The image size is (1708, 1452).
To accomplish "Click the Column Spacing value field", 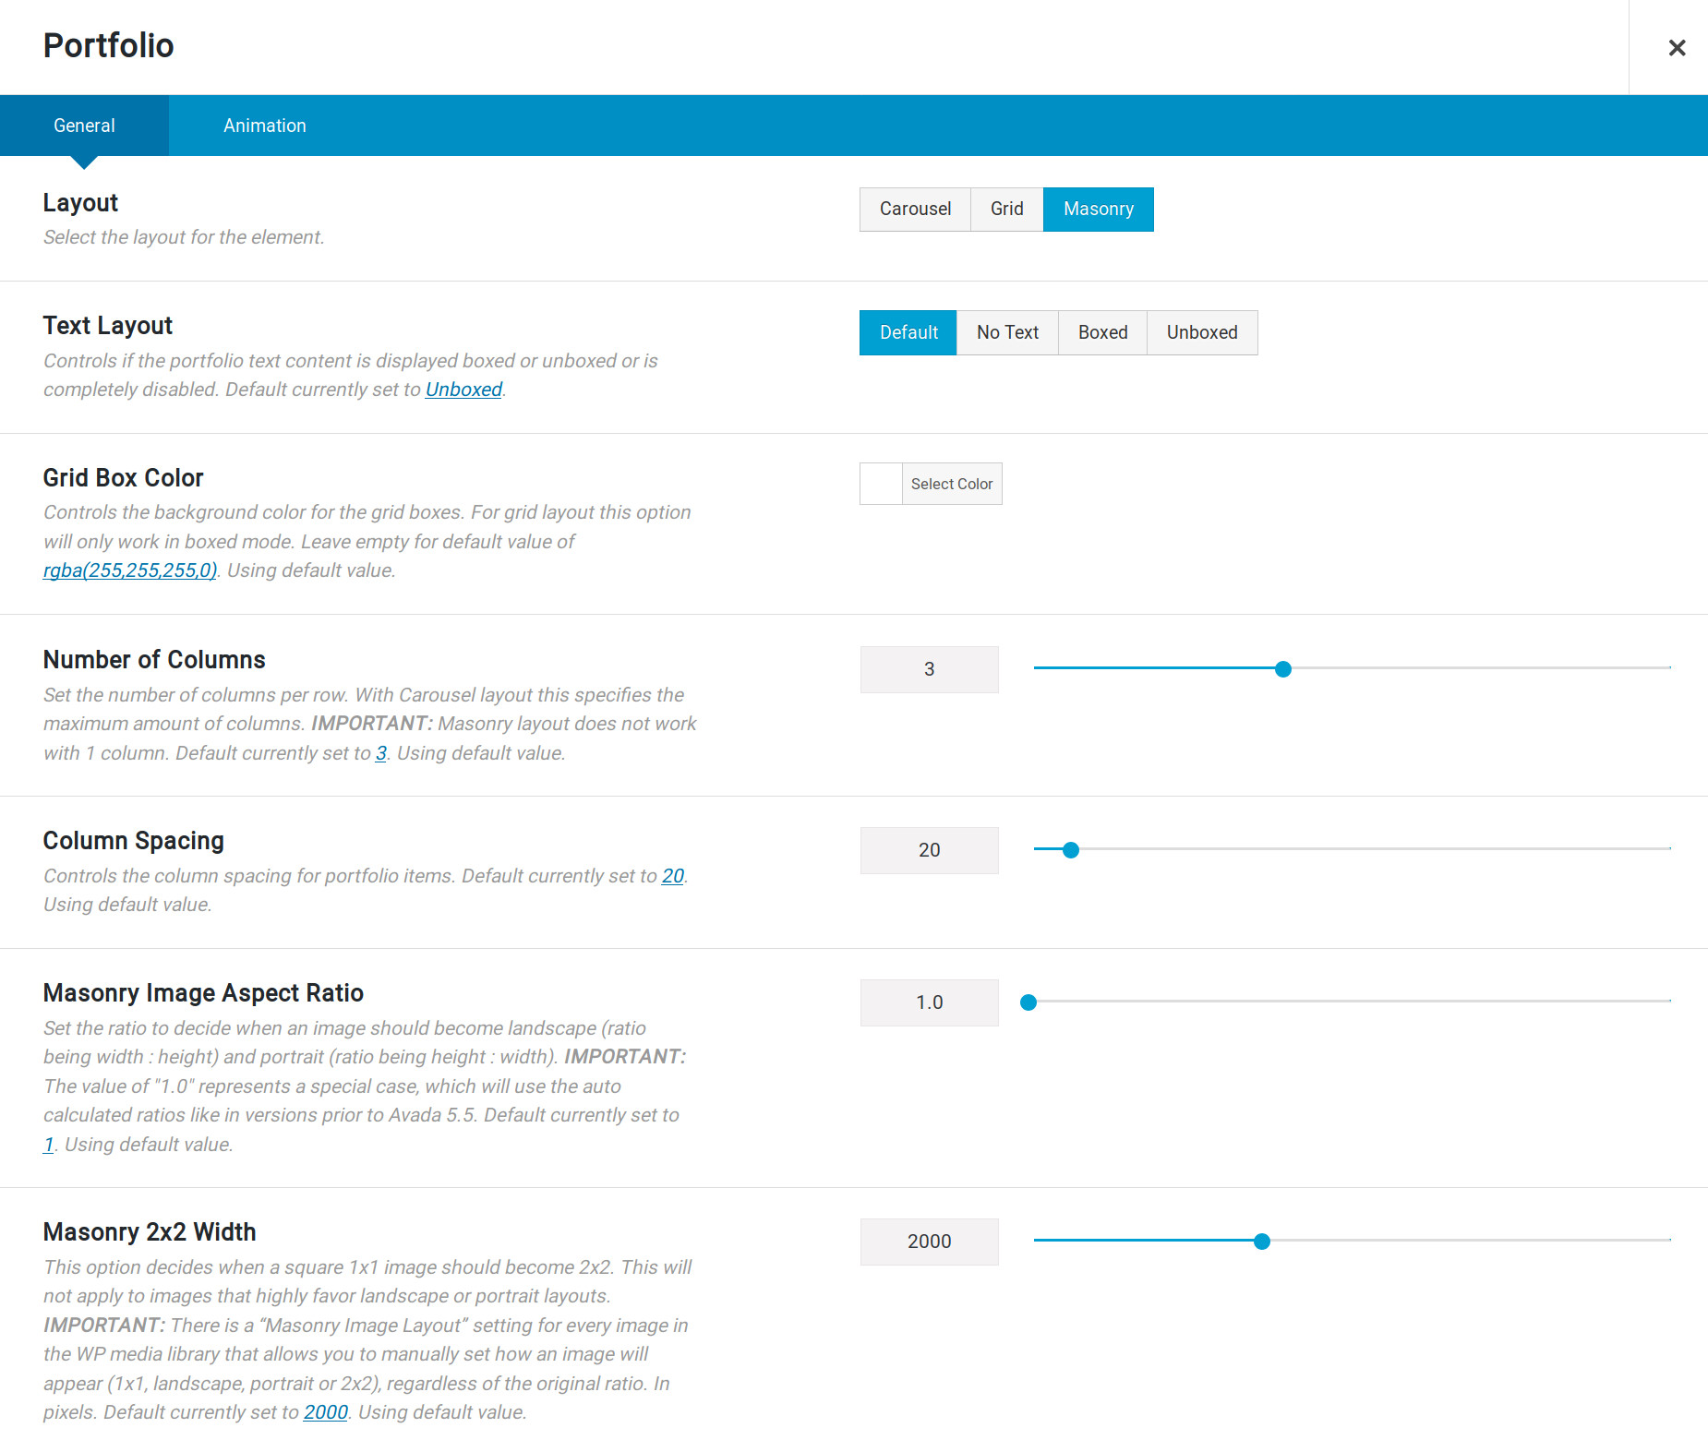I will 929,850.
